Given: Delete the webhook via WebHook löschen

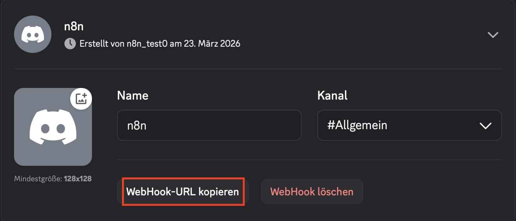Looking at the screenshot, I should (x=312, y=191).
